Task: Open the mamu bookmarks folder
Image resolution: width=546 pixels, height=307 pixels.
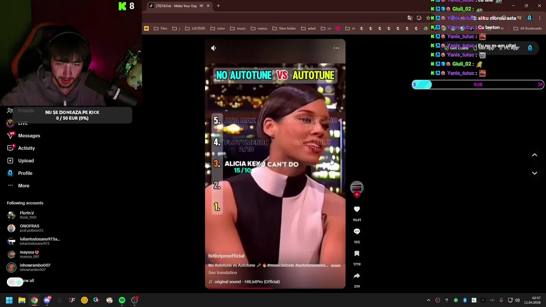Action: [x=259, y=29]
